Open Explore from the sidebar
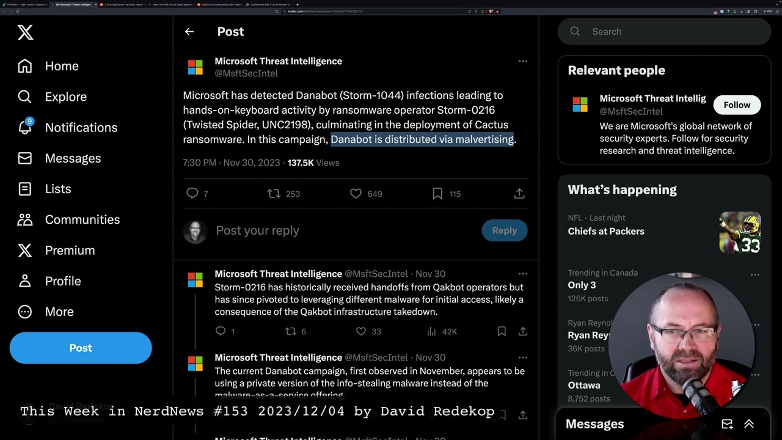This screenshot has height=440, width=782. (52, 97)
